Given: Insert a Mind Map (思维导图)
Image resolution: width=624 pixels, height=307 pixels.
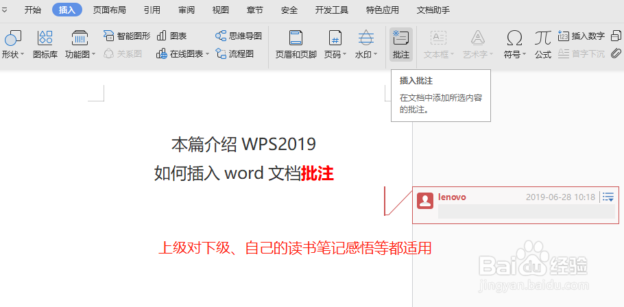Looking at the screenshot, I should [239, 36].
